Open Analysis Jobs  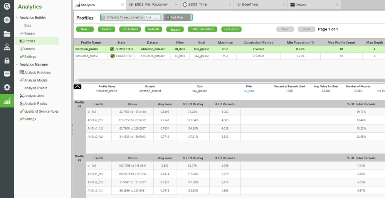click(x=34, y=96)
